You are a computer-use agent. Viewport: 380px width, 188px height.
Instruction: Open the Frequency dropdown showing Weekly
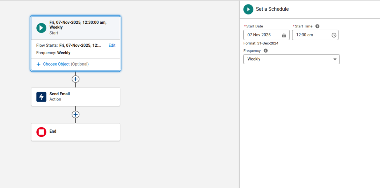[291, 59]
